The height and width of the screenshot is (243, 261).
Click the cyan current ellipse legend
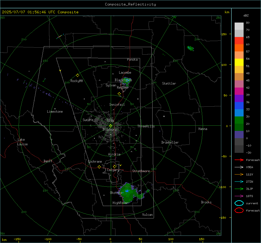click(239, 203)
